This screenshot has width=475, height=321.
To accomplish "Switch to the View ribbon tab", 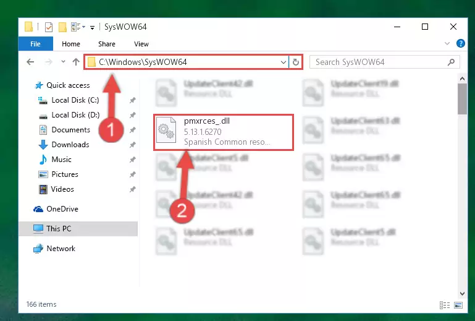I will (141, 44).
